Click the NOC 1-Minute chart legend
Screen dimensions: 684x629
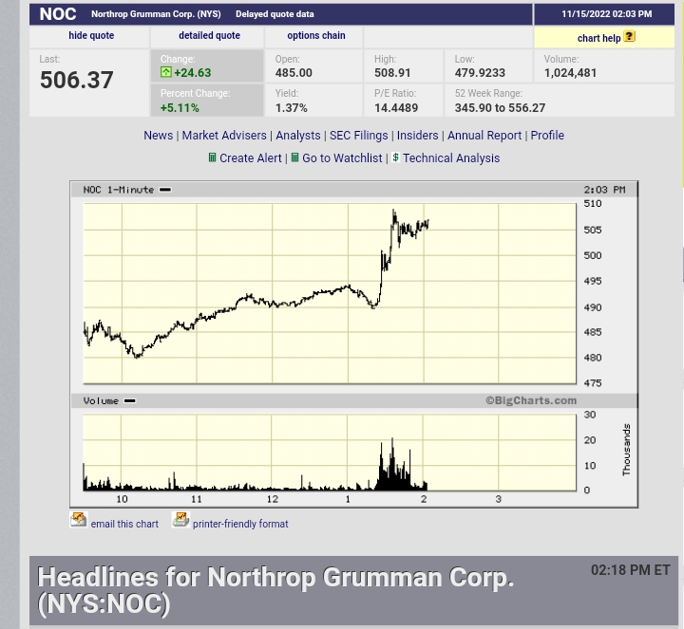(127, 190)
